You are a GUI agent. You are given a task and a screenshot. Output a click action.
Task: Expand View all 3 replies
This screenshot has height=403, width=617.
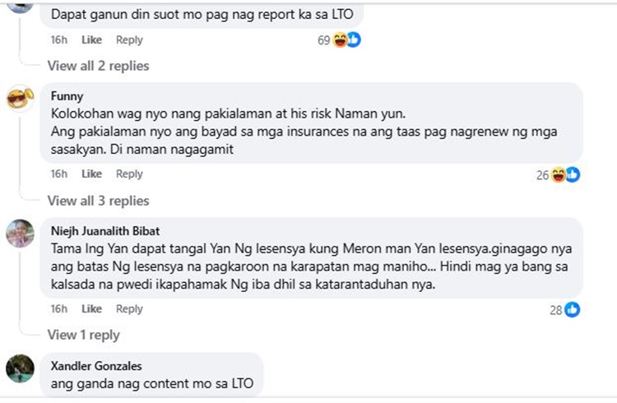[98, 201]
